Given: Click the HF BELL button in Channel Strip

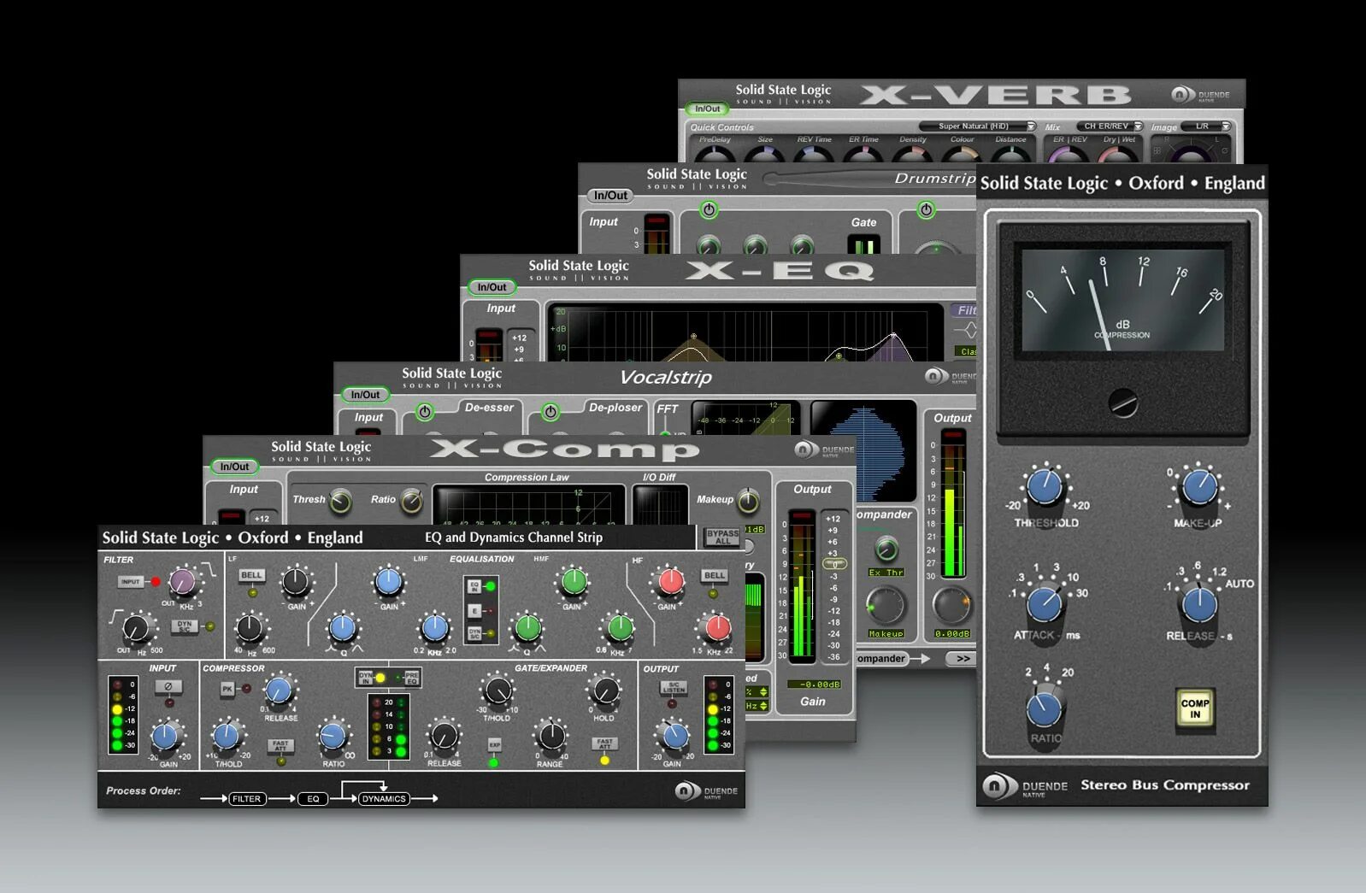Looking at the screenshot, I should point(714,575).
